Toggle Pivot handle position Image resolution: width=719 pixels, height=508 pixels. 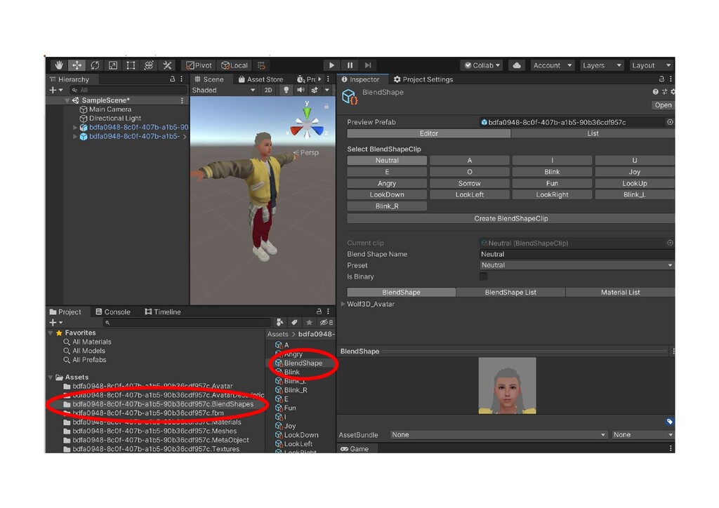point(199,65)
